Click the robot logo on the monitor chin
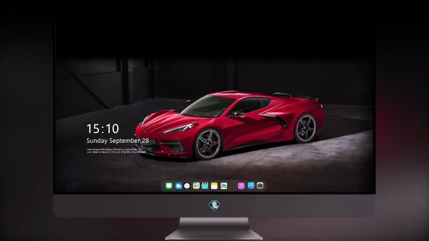 point(214,206)
